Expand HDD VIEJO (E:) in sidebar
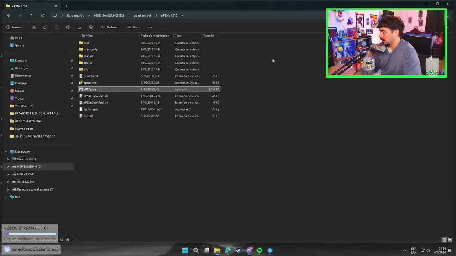This screenshot has height=256, width=456. 8,174
